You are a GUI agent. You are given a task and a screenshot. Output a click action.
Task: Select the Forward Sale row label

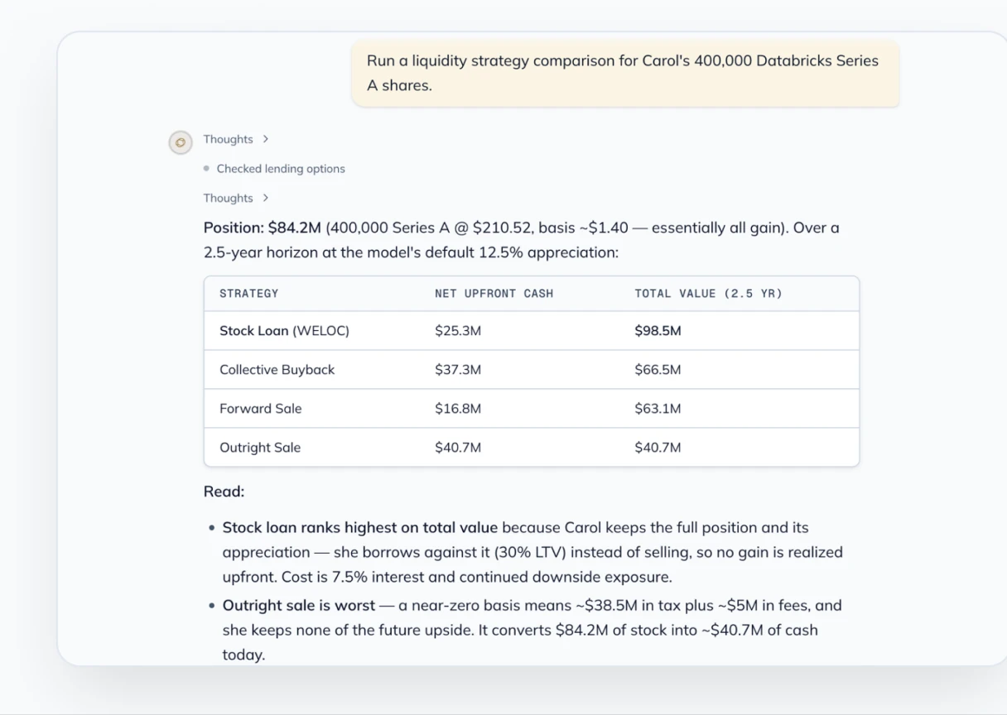pyautogui.click(x=260, y=409)
